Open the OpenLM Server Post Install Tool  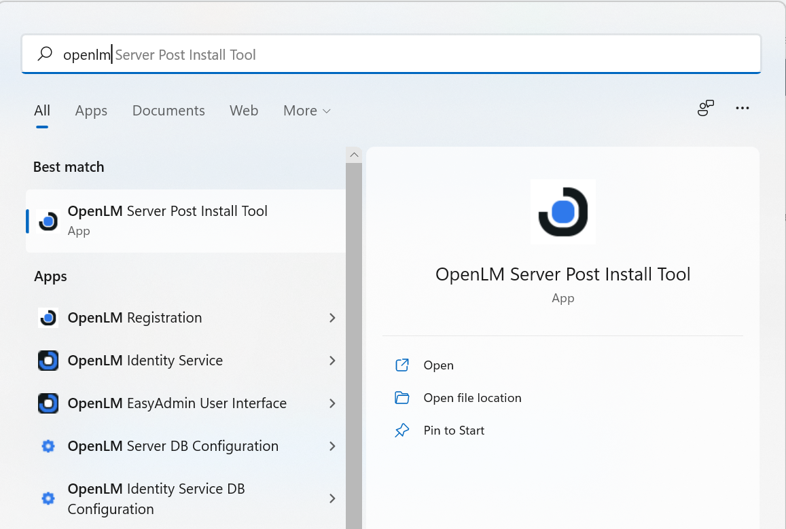(438, 365)
